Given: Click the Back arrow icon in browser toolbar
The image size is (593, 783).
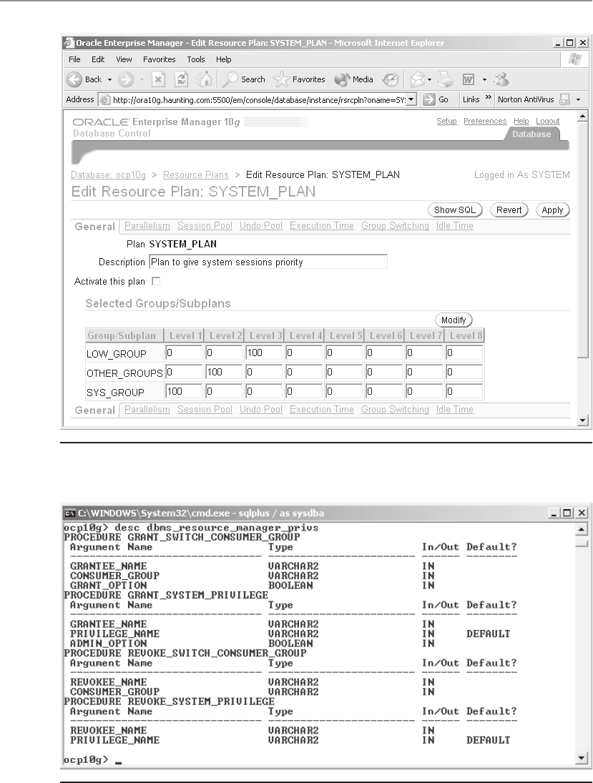Looking at the screenshot, I should click(74, 79).
